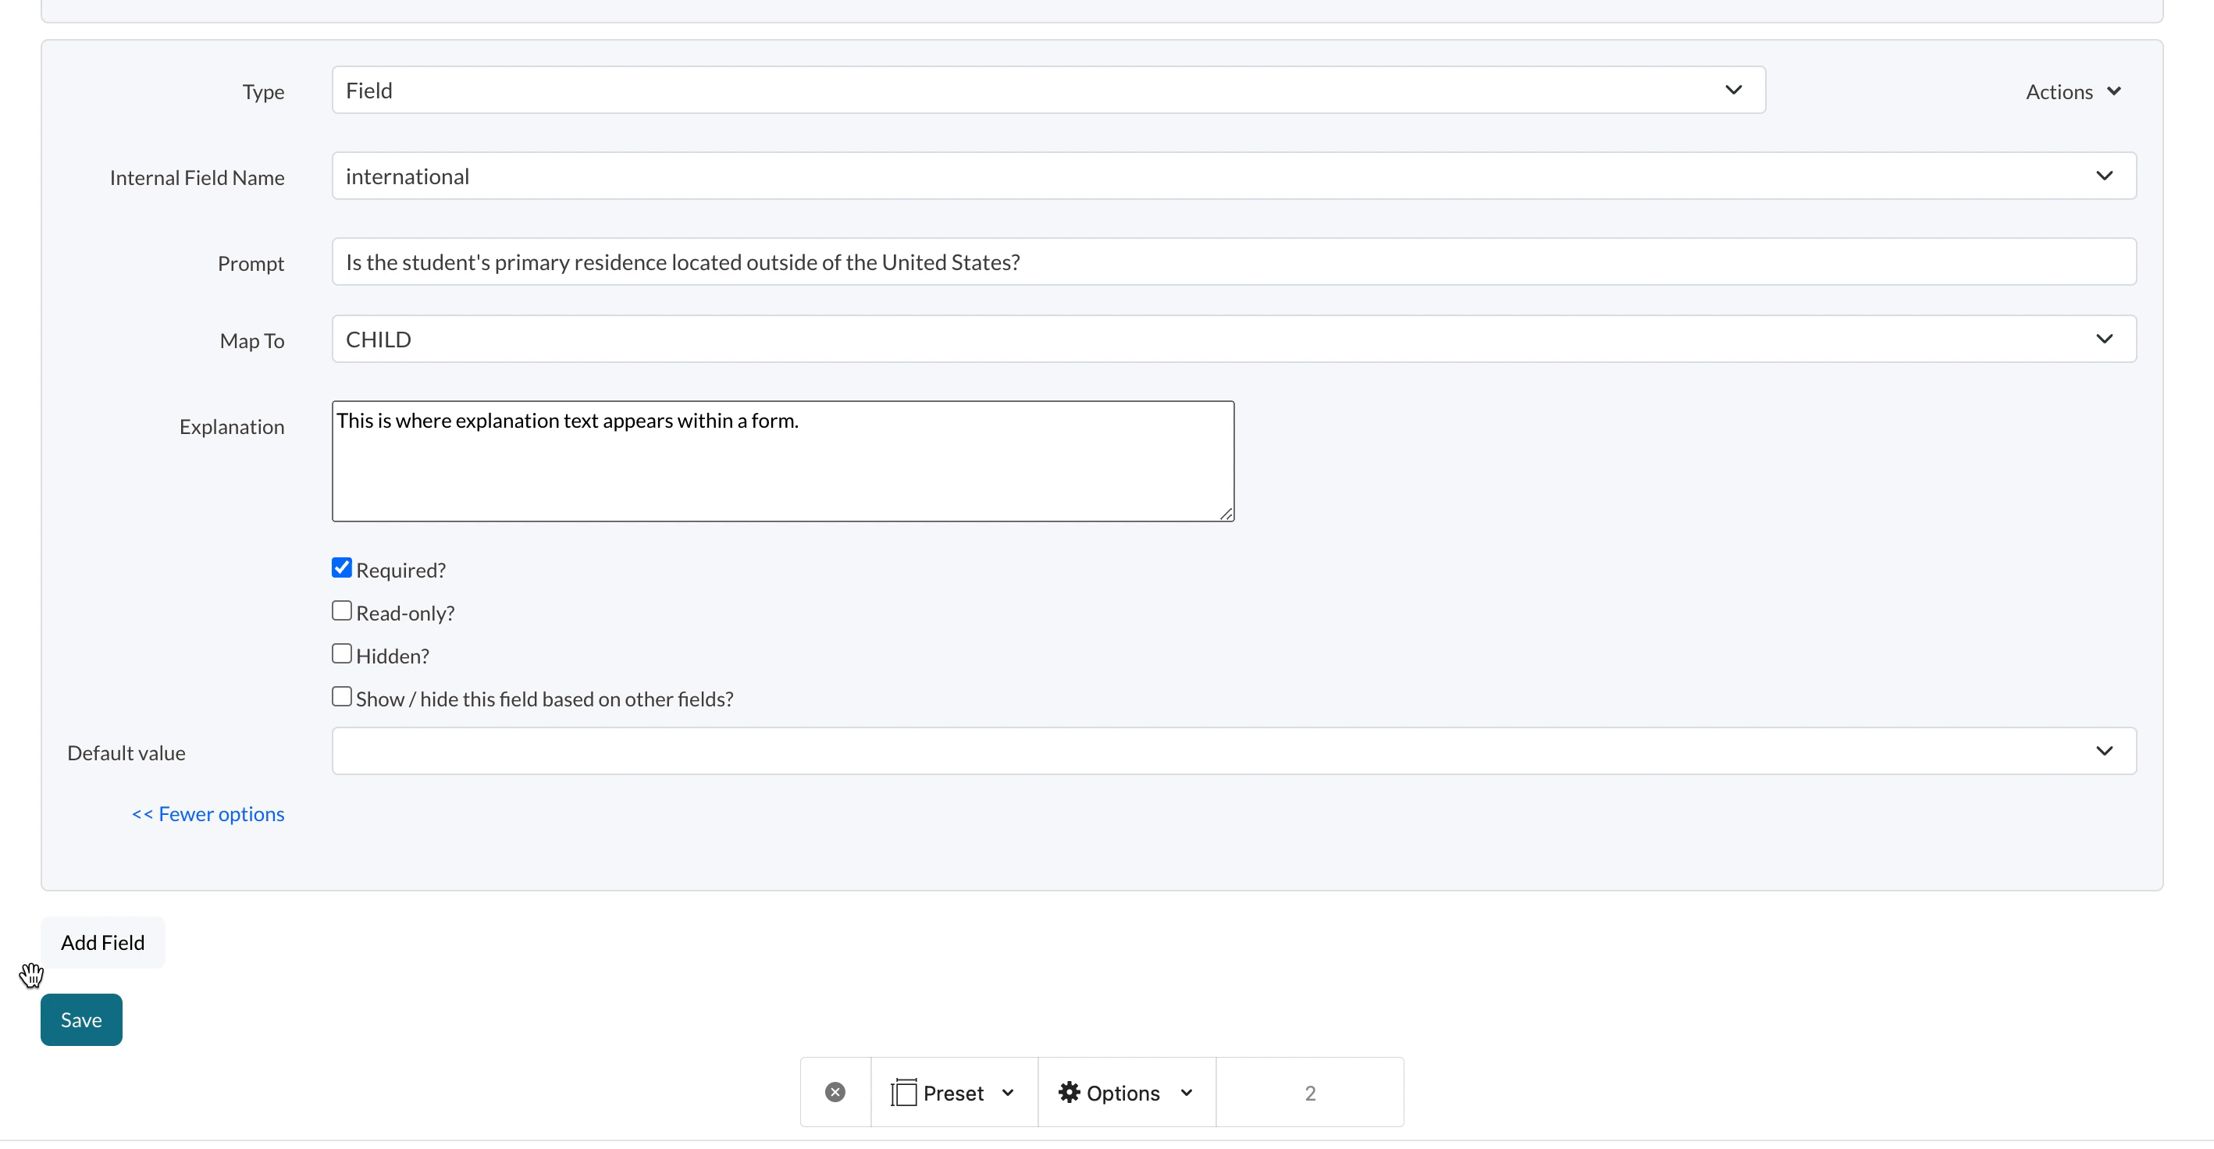Expand the Default value dropdown
This screenshot has height=1149, width=2214.
[1233, 750]
